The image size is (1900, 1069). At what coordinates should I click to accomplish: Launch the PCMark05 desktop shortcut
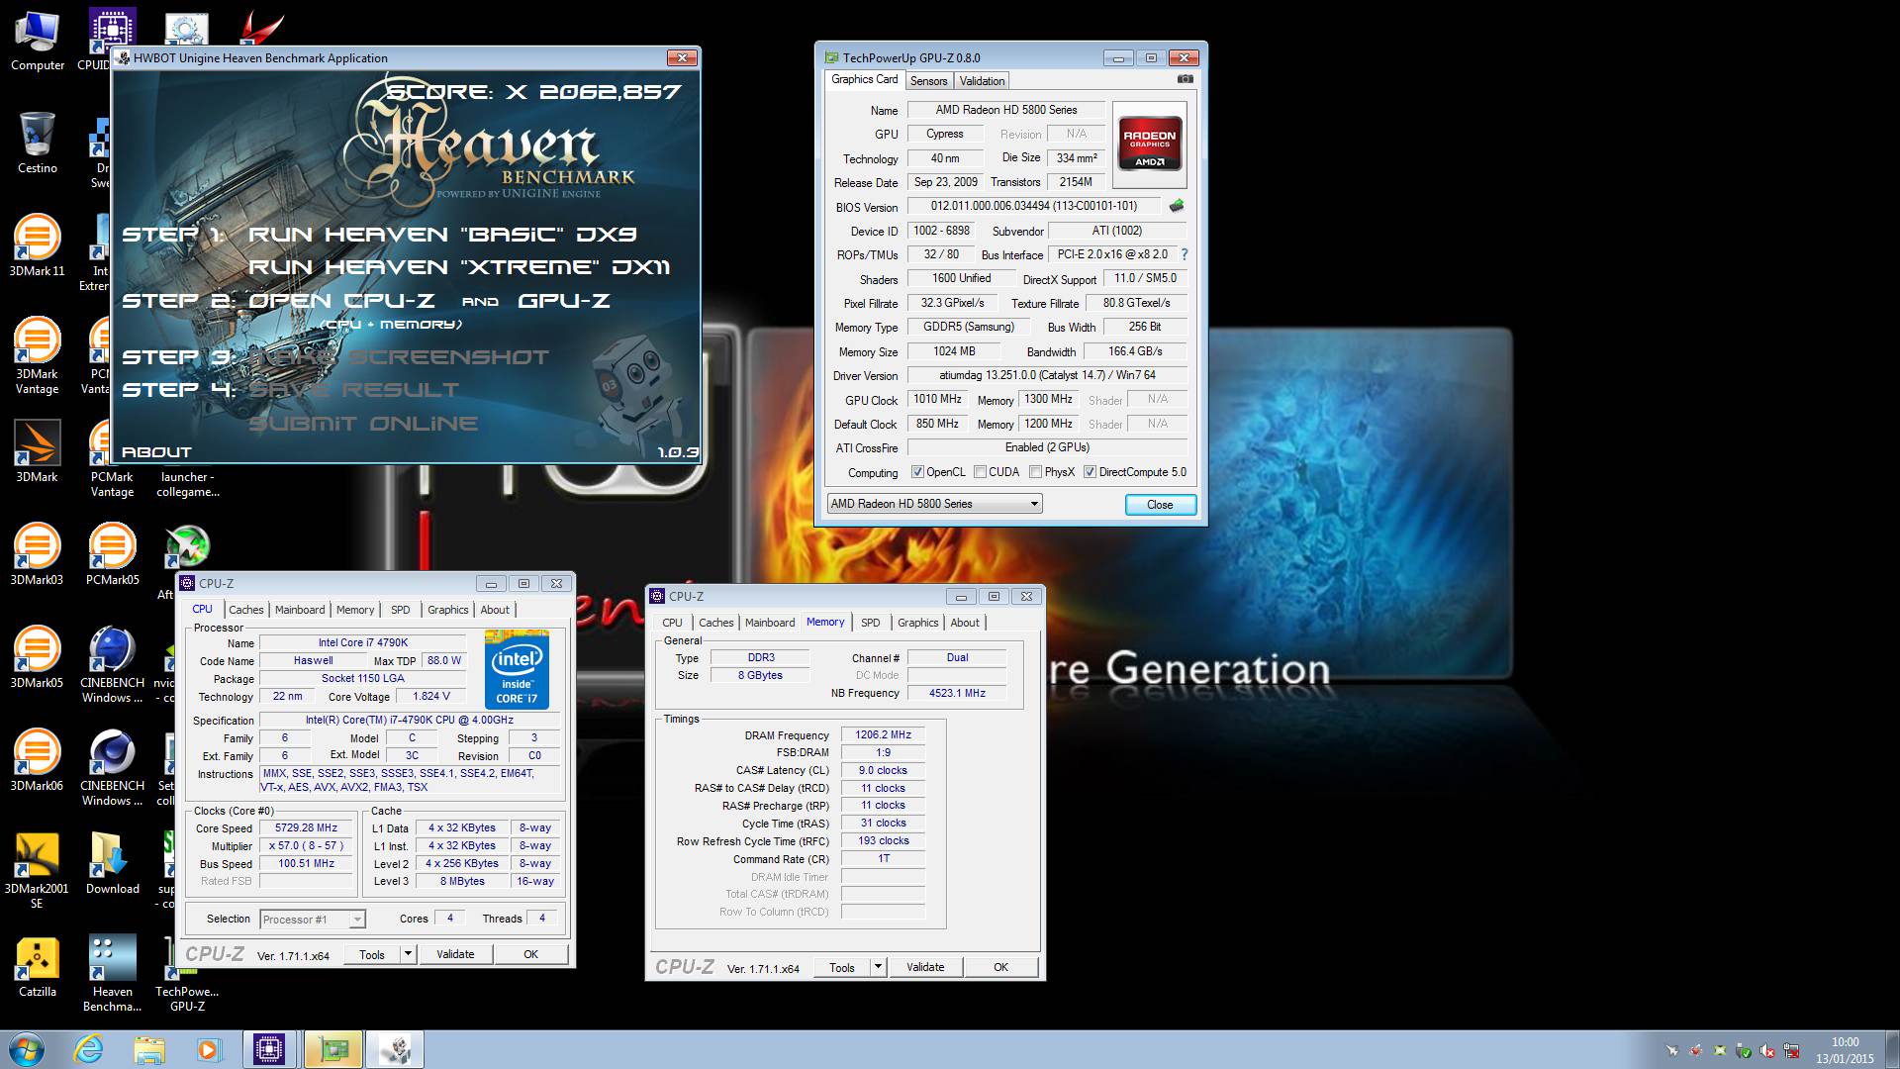[112, 554]
